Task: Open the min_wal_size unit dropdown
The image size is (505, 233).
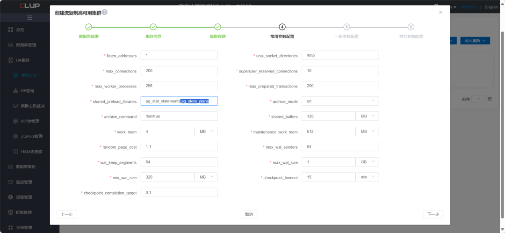Action: point(206,177)
